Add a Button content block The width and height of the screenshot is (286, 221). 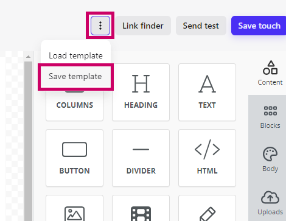point(74,158)
